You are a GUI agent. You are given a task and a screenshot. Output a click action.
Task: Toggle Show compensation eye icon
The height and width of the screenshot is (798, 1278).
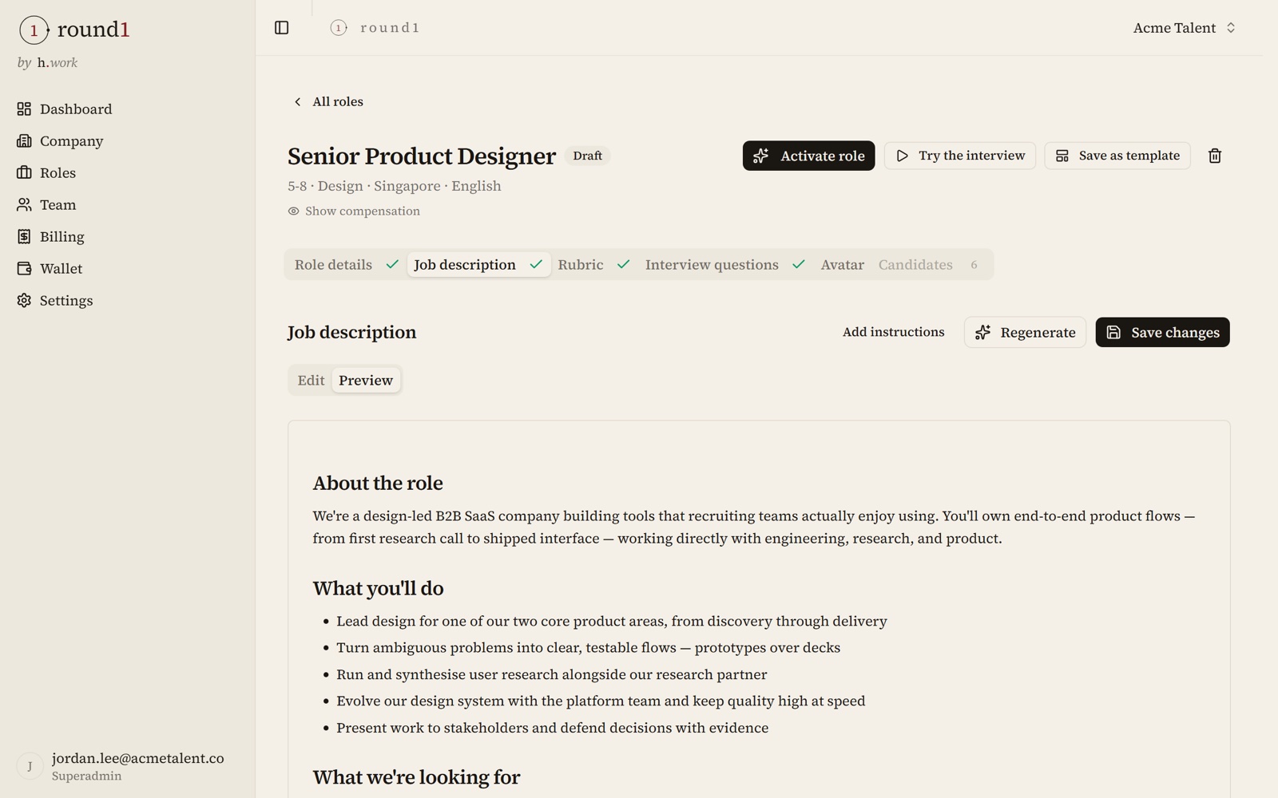tap(293, 211)
